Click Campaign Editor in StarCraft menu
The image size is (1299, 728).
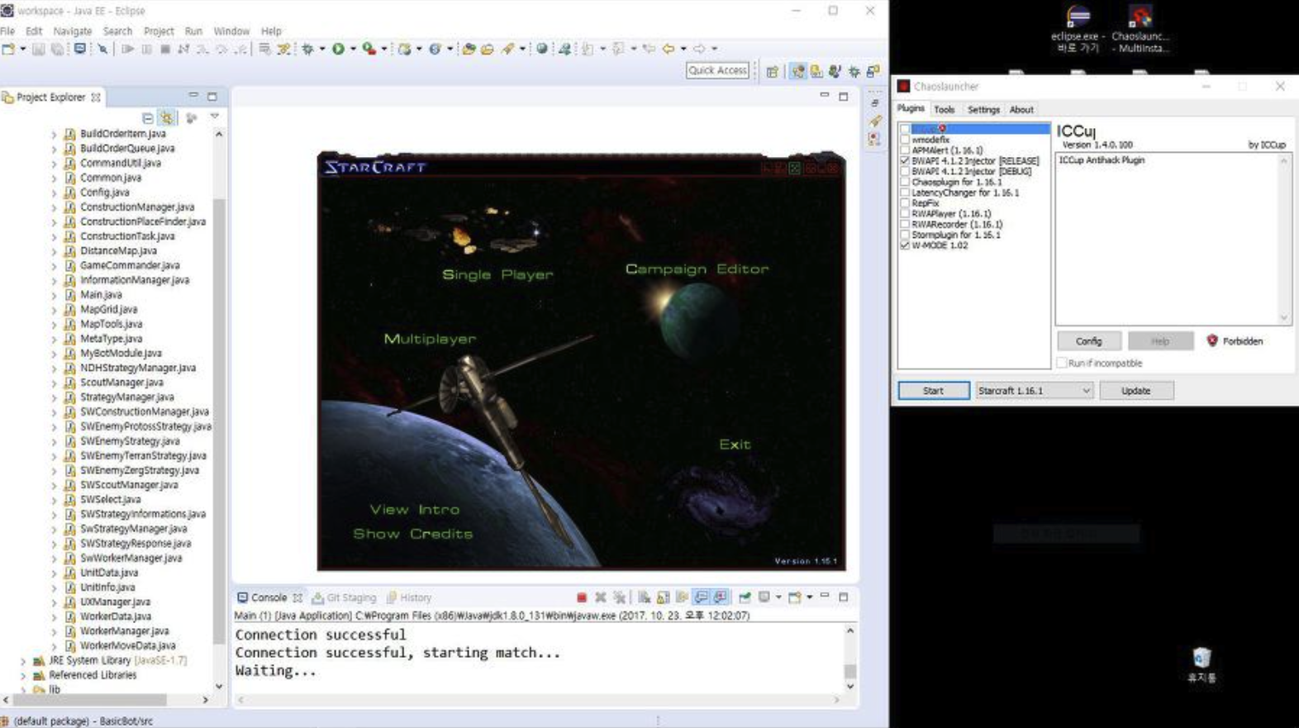697,269
